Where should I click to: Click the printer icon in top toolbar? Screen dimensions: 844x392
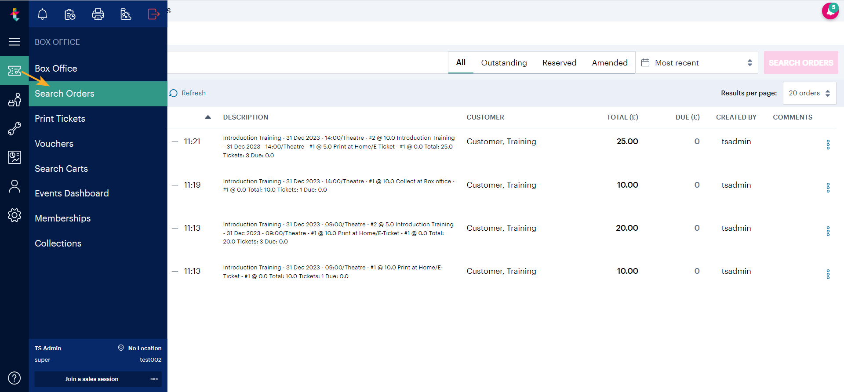(98, 14)
